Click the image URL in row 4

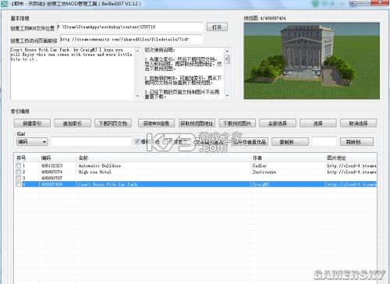tap(352, 184)
